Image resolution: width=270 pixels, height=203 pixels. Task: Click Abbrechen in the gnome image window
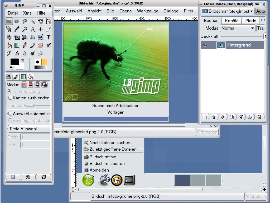(x=256, y=196)
